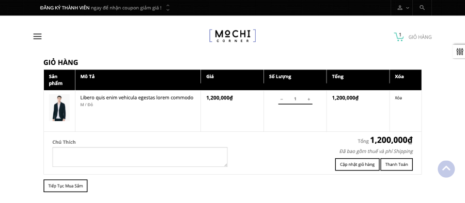Show previous announcement with up chevron
The width and height of the screenshot is (465, 203).
[168, 5]
